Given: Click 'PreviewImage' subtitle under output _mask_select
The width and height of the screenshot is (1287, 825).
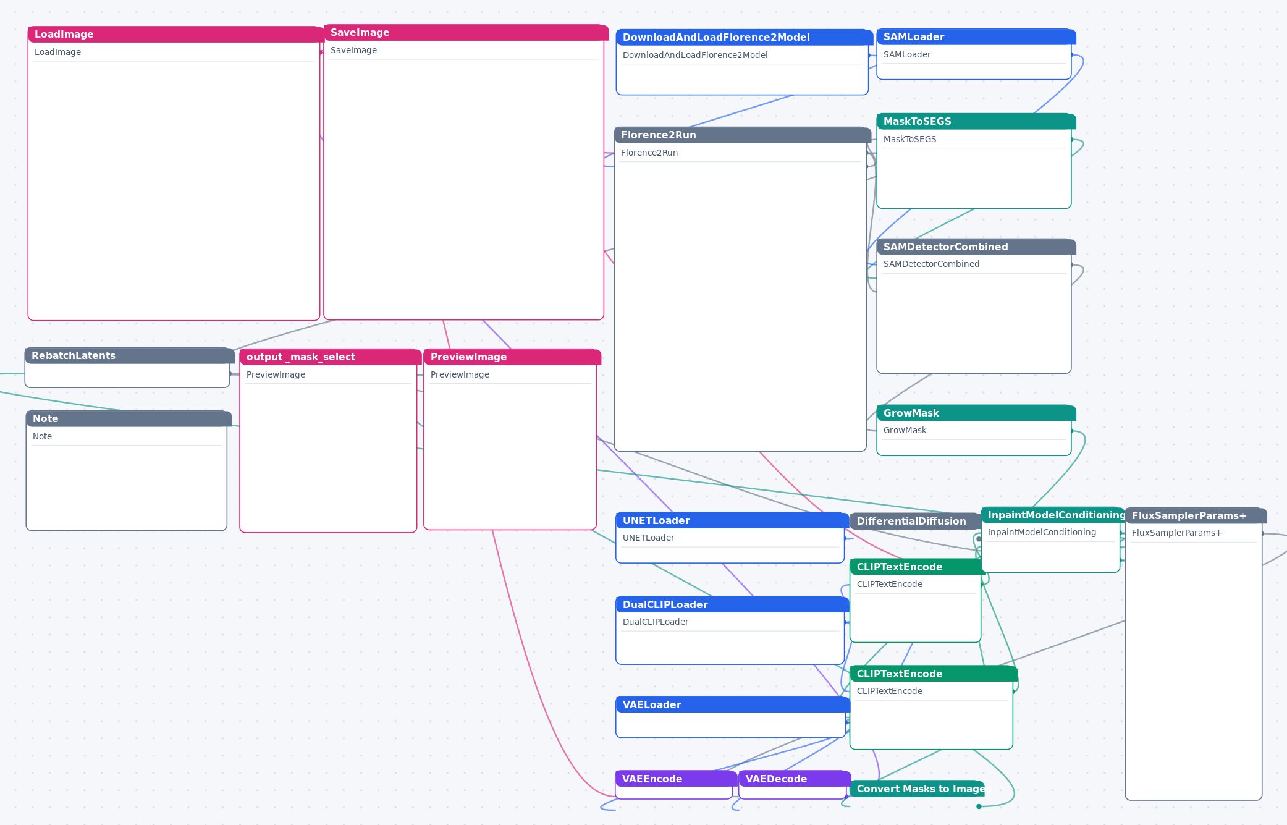Looking at the screenshot, I should pos(276,375).
